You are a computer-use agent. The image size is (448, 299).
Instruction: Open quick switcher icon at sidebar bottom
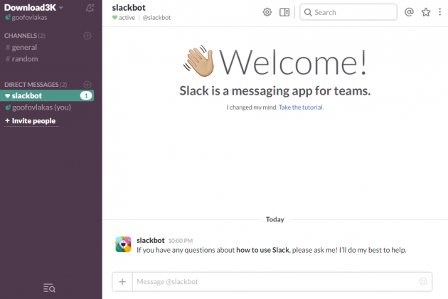click(49, 288)
